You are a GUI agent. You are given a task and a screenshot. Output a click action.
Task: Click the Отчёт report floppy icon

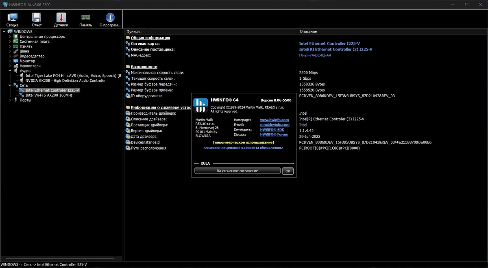[x=37, y=17]
